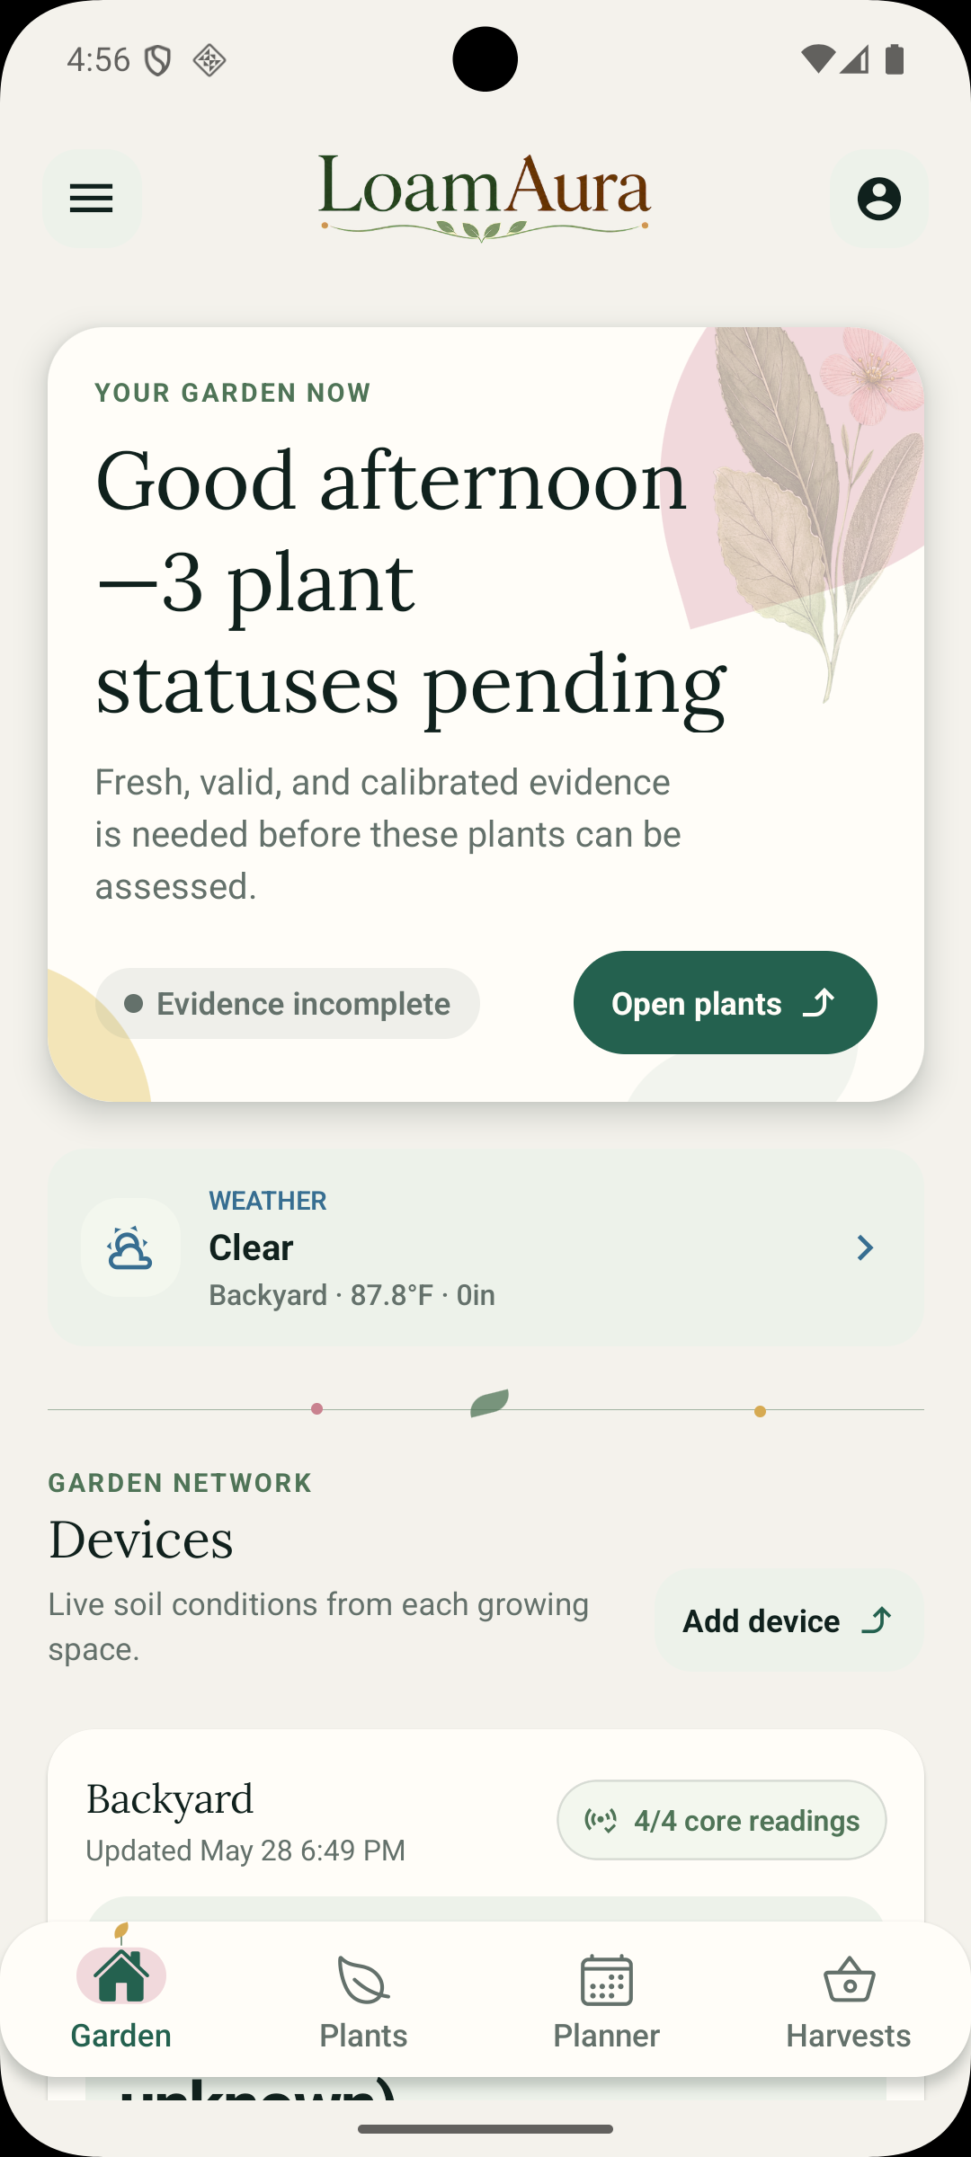Tap the LoamAura logo
The image size is (971, 2157).
[485, 198]
